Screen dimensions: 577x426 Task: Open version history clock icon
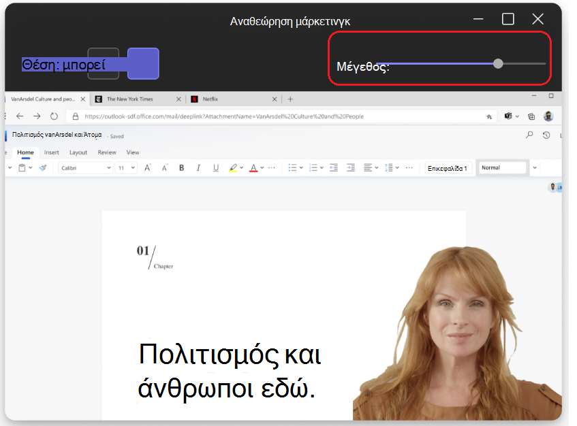546,135
